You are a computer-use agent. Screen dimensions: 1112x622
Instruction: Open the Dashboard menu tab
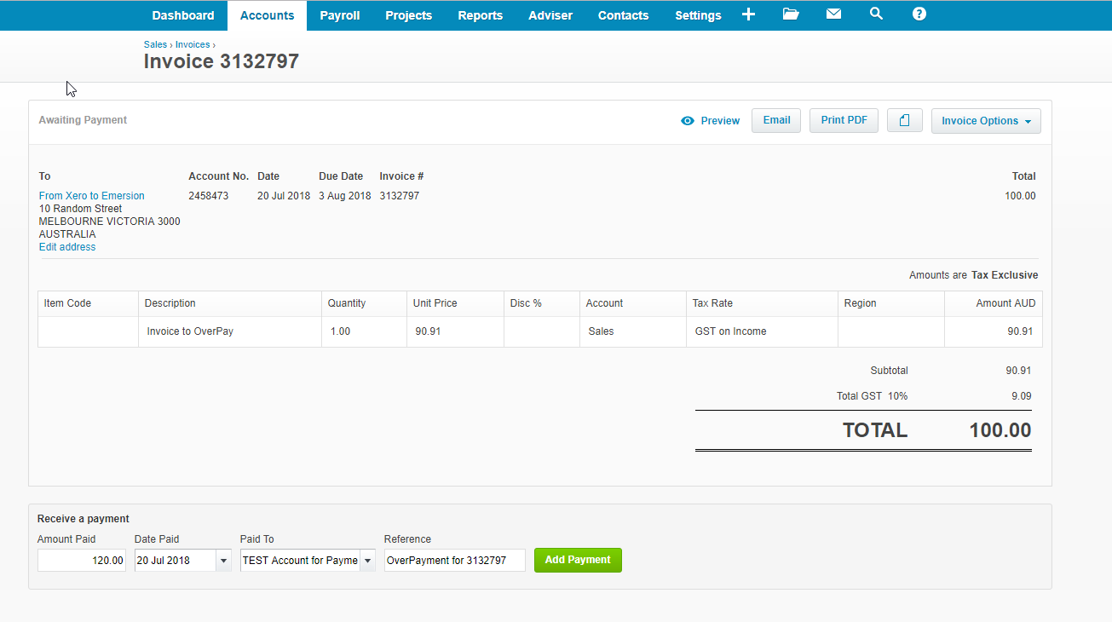coord(183,15)
